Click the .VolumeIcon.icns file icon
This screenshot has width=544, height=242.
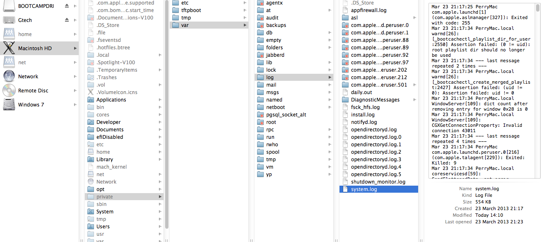(x=91, y=92)
